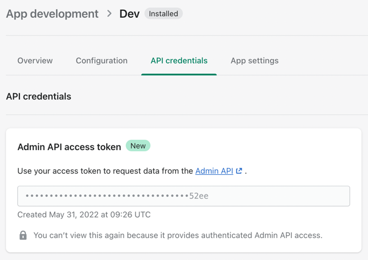Click the 'You can't view this again' notice

coord(178,235)
